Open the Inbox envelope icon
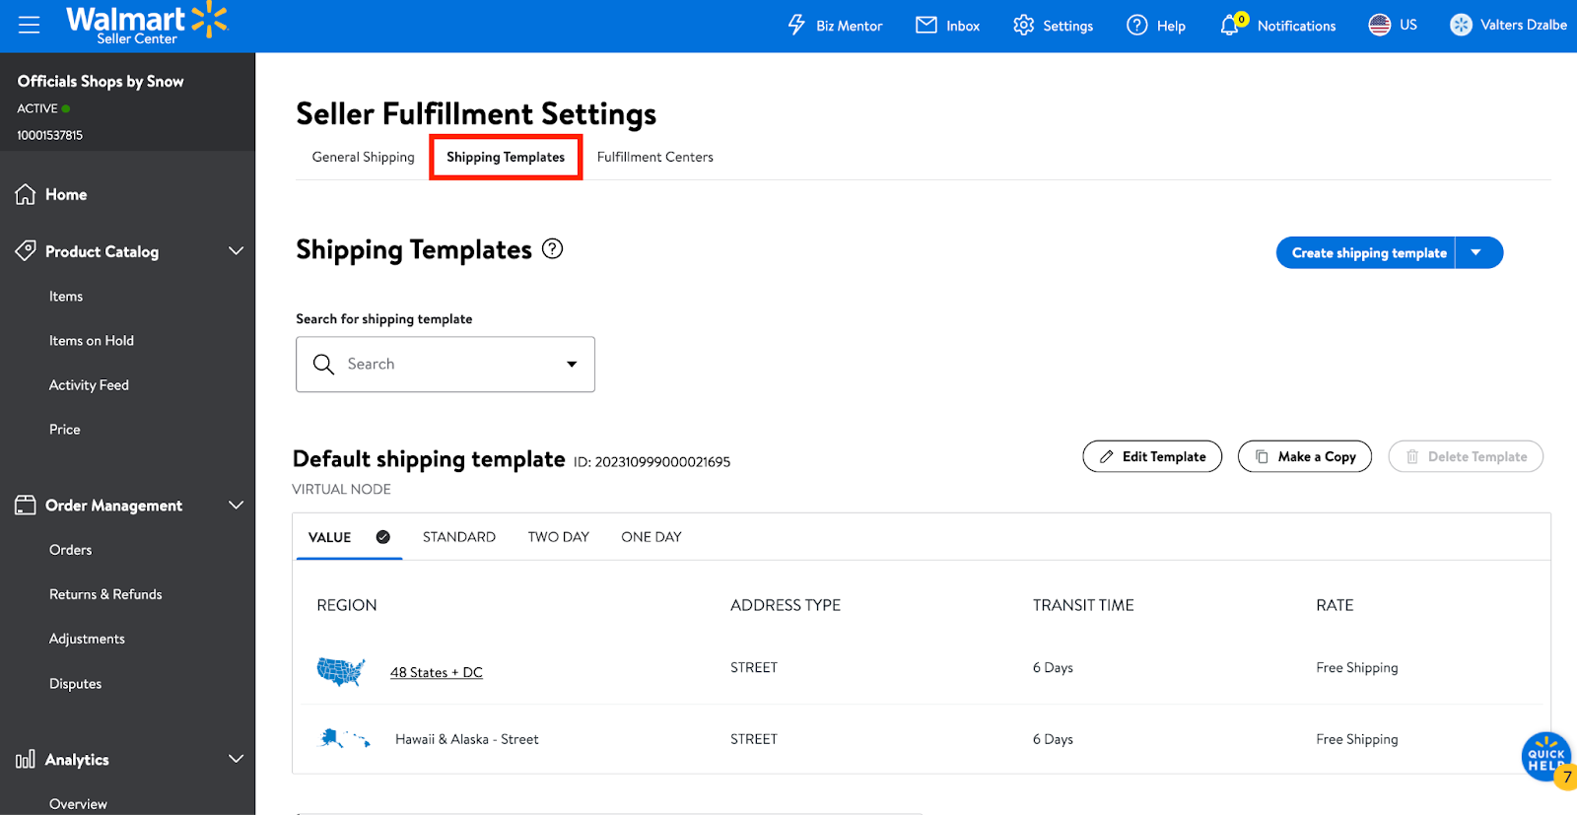Image resolution: width=1577 pixels, height=815 pixels. click(x=926, y=25)
